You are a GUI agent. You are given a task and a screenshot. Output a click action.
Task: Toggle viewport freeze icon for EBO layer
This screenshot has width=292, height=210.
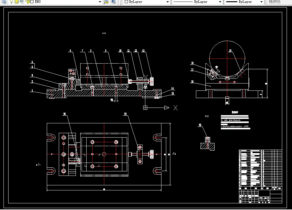click(x=22, y=2)
